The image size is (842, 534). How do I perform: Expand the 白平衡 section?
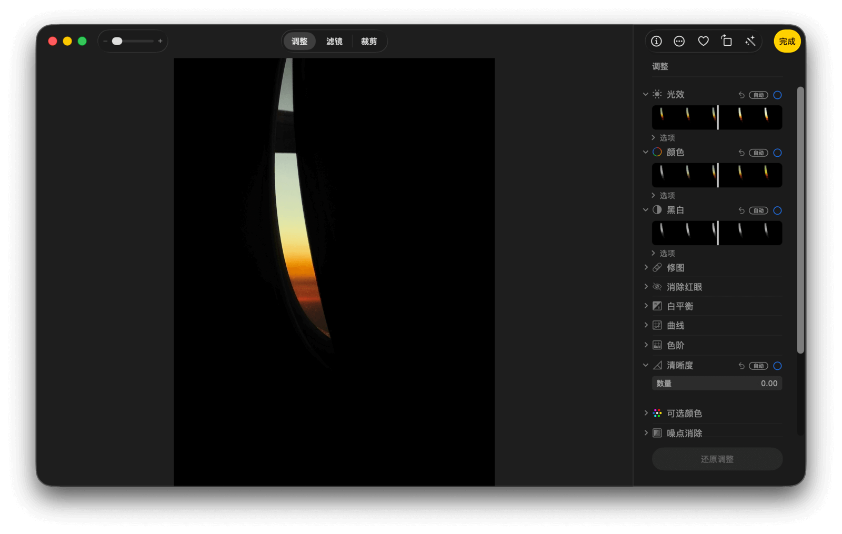click(x=646, y=306)
